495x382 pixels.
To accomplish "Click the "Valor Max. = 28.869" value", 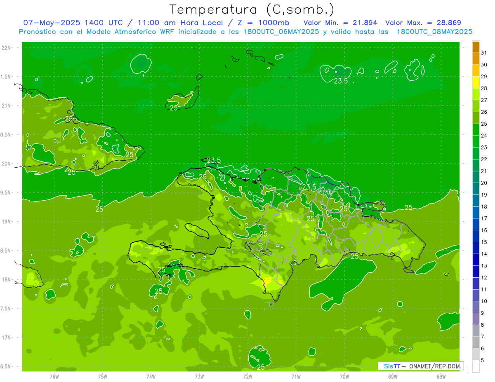I will [423, 23].
